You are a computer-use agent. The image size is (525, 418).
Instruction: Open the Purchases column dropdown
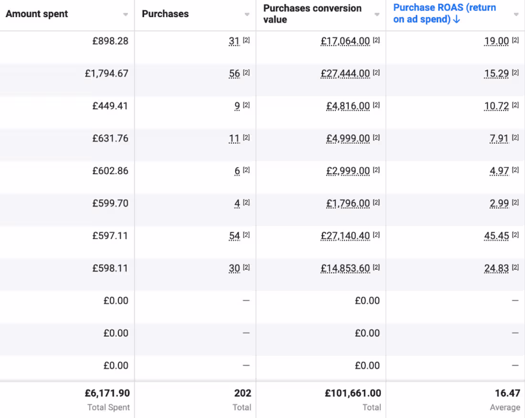[x=248, y=14]
